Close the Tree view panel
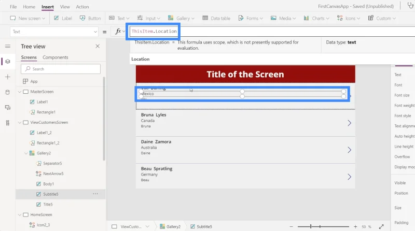The width and height of the screenshot is (415, 231). click(98, 46)
